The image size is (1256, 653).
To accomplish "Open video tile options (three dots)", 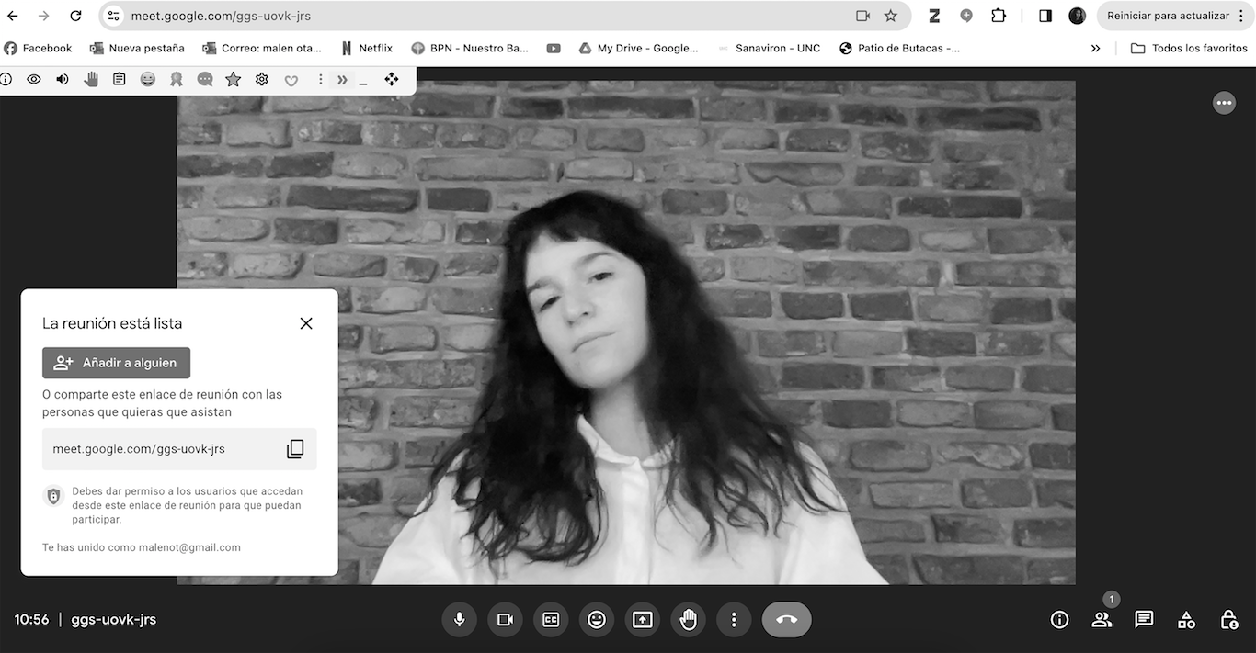I will pos(1224,103).
